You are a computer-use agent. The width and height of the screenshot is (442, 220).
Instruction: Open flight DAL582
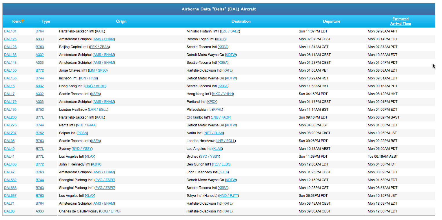coord(10,180)
